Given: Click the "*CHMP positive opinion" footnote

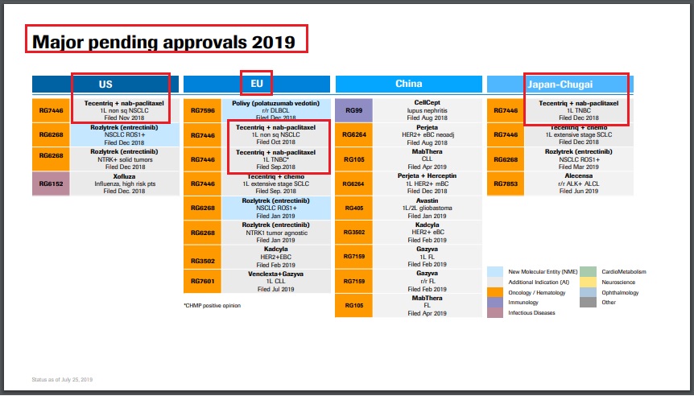Looking at the screenshot, I should pos(212,306).
